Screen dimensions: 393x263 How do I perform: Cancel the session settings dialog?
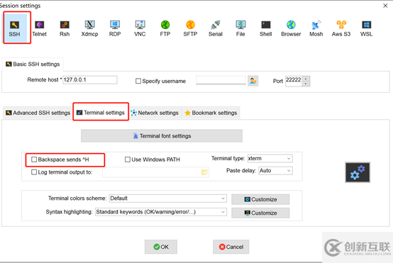pos(231,247)
